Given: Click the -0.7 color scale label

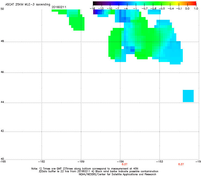Looking at the screenshot, I should (x=145, y=9).
